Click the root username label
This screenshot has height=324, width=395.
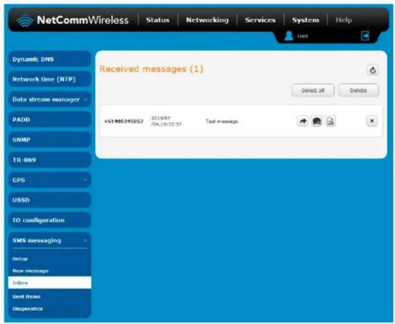[x=303, y=36]
